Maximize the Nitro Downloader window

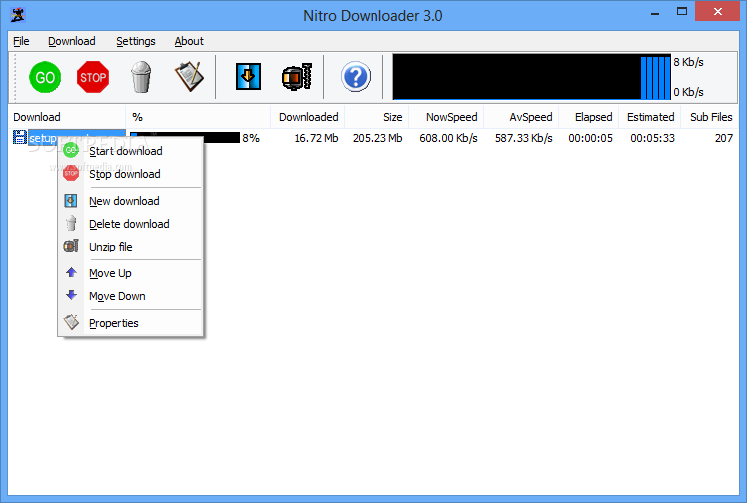point(682,11)
